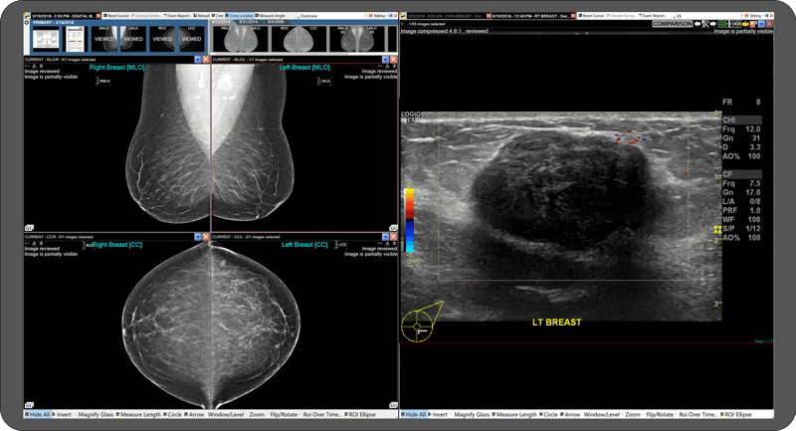796x431 pixels.
Task: Select Circle tool in the left bottom toolbar
Action: (173, 415)
